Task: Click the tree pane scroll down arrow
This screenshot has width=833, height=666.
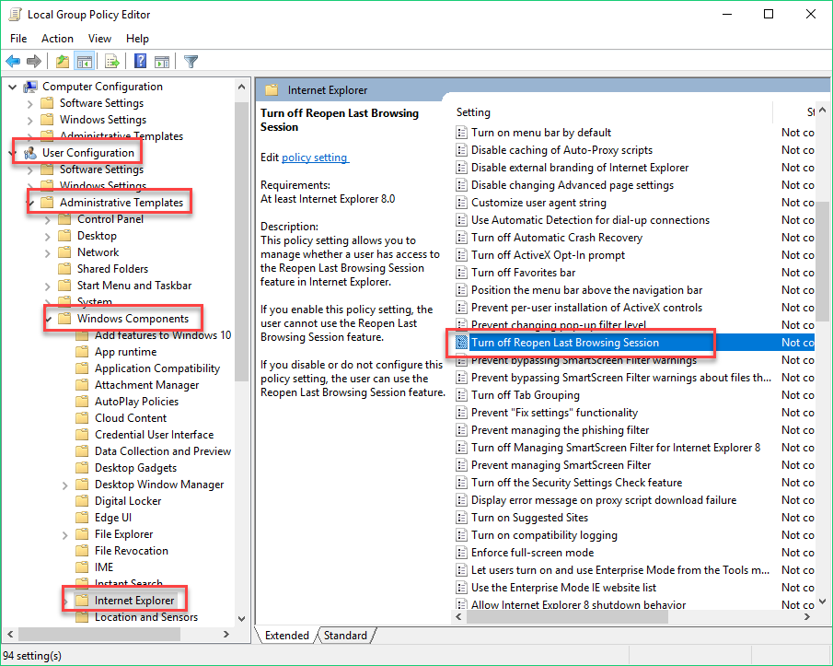Action: (242, 619)
